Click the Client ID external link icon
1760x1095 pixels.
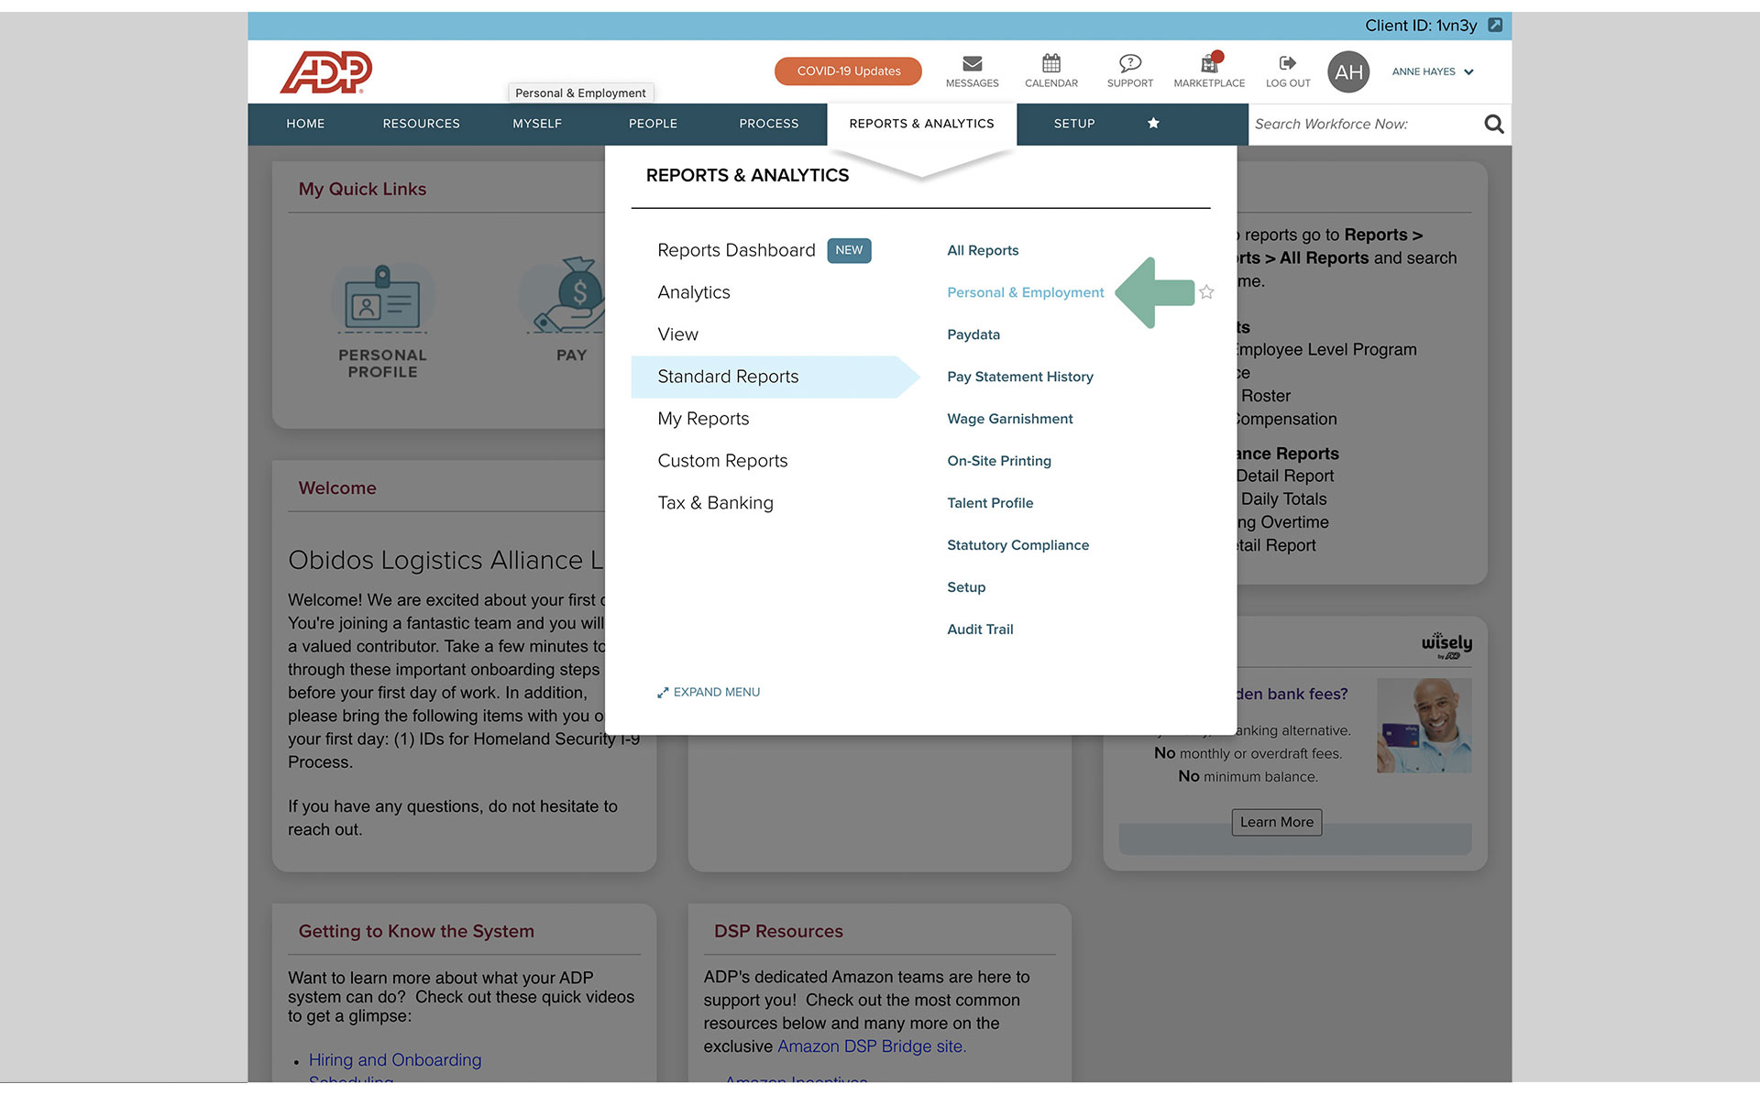tap(1494, 25)
